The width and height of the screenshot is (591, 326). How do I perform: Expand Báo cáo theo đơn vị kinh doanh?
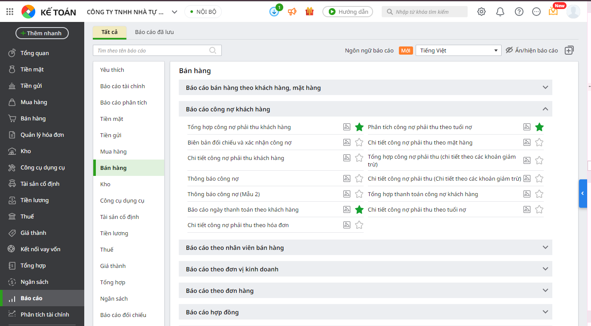[365, 269]
